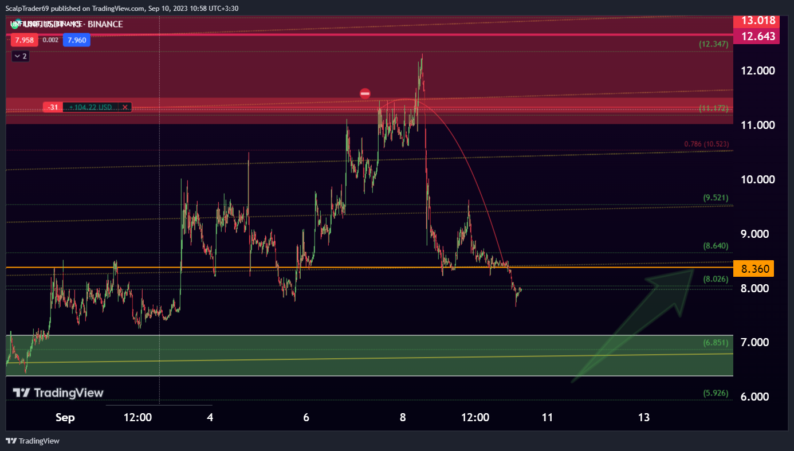Click the blue buy price button 7.960
Screen dimensions: 794x451
76,40
